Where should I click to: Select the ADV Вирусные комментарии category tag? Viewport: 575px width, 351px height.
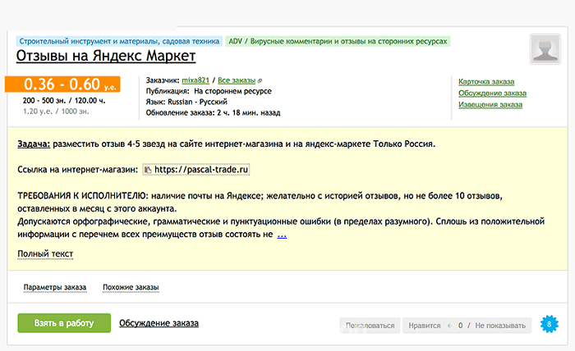tap(338, 41)
